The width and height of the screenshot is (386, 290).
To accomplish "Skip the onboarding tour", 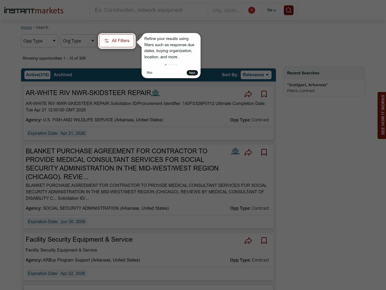I will 149,73.
